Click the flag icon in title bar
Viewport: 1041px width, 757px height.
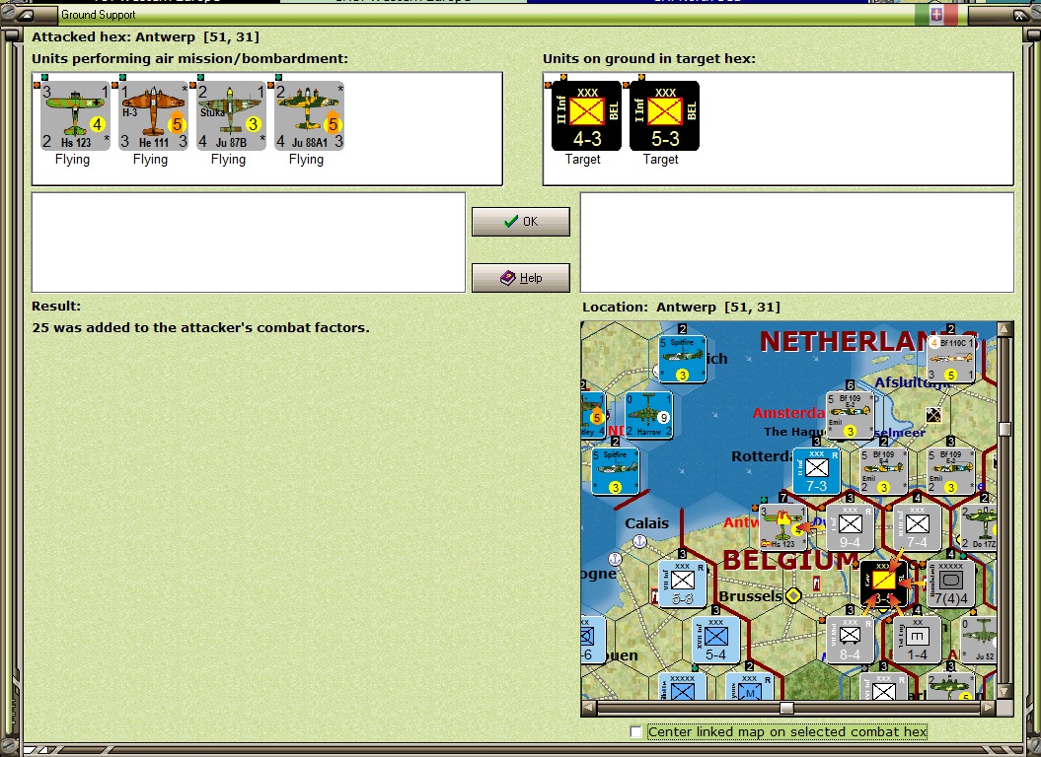pos(936,14)
